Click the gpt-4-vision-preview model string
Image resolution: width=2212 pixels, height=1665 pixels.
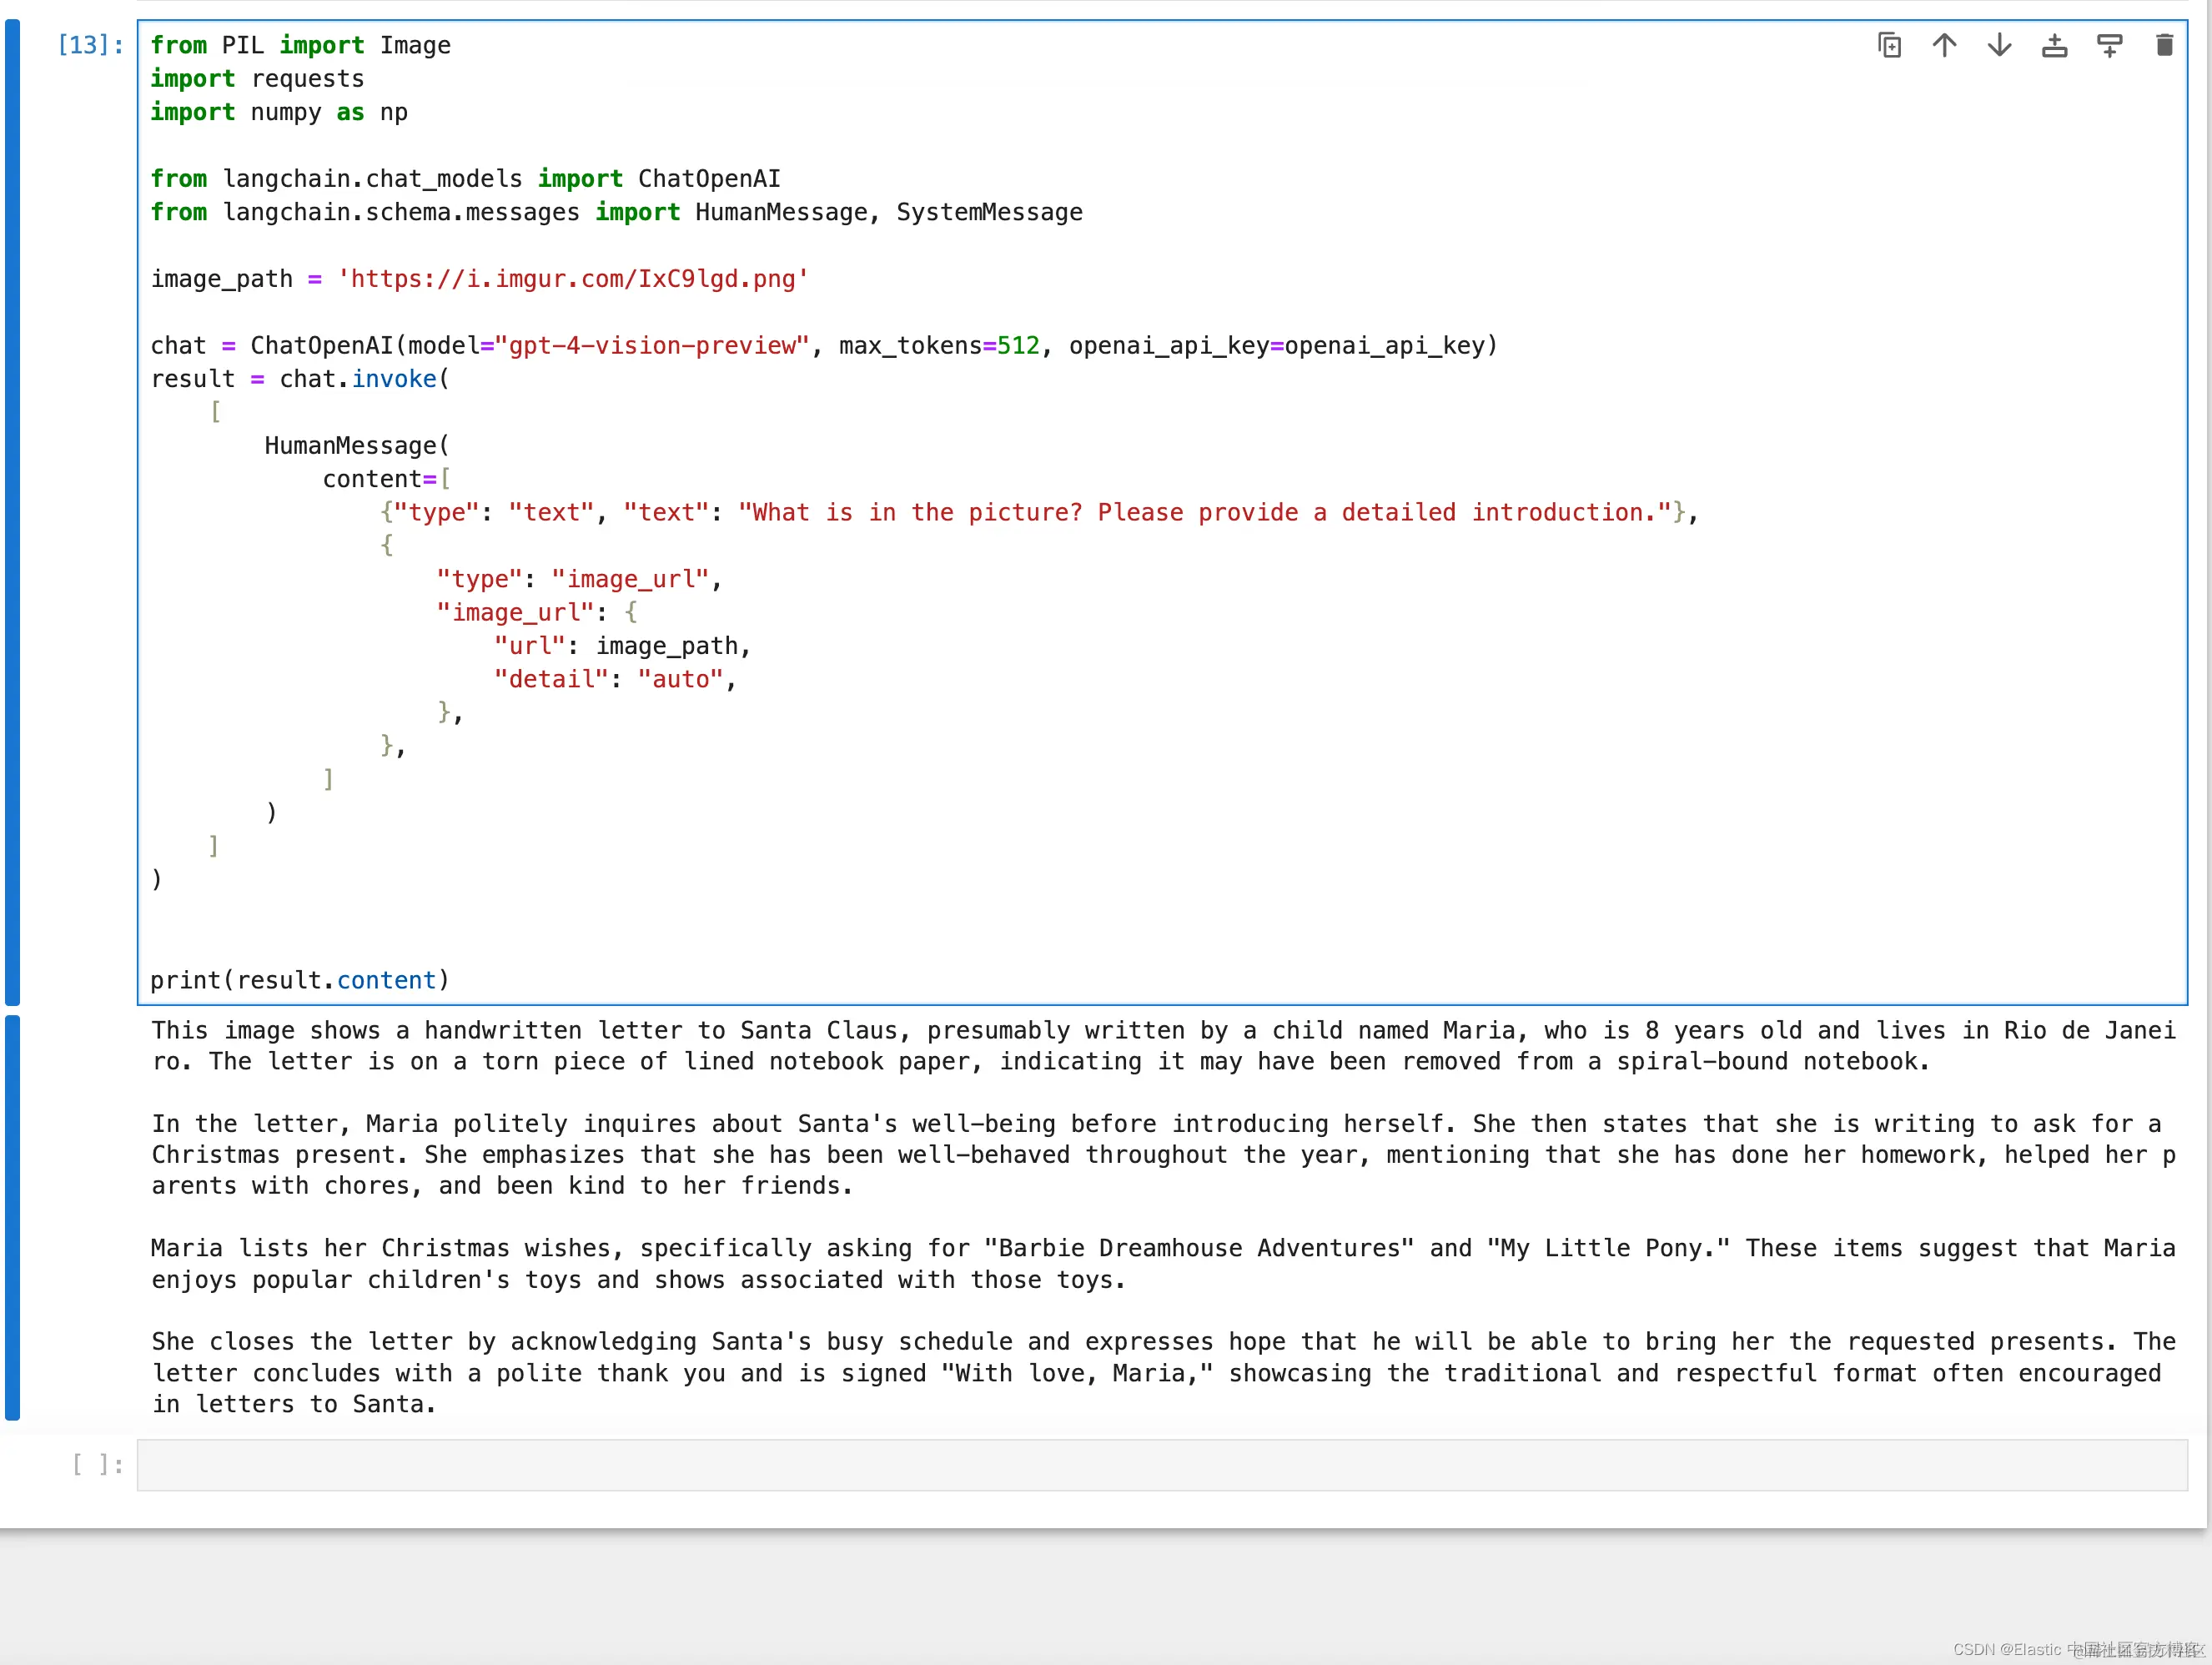[x=652, y=346]
